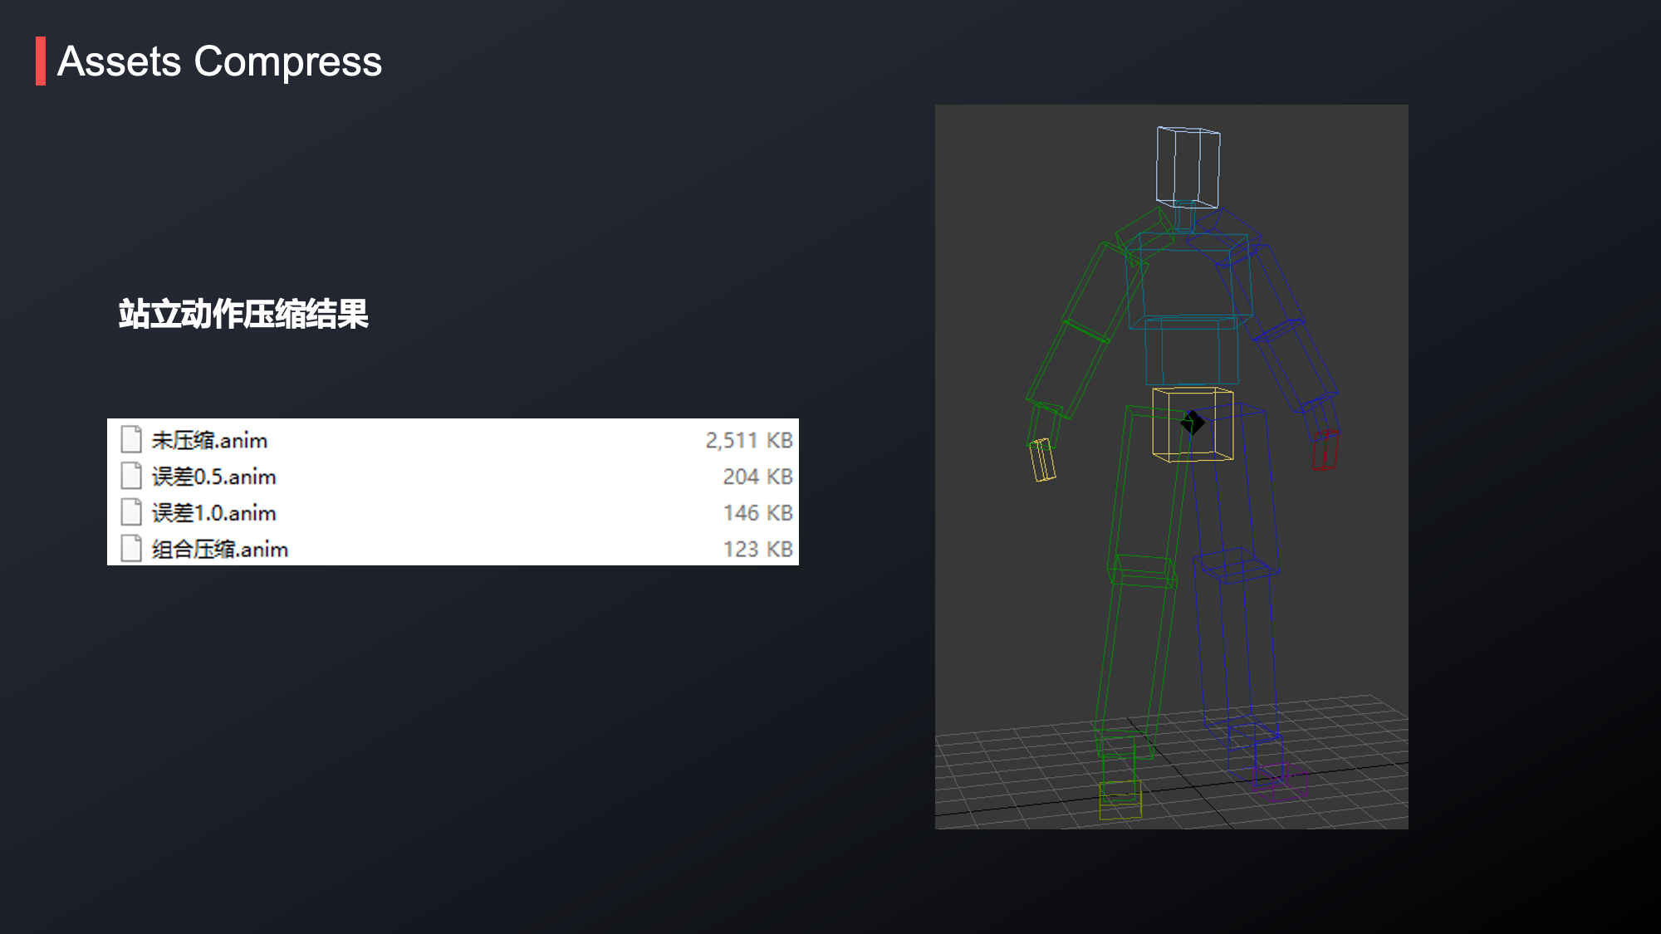Select the file name 未压缩.anim
The height and width of the screenshot is (934, 1661).
click(209, 440)
